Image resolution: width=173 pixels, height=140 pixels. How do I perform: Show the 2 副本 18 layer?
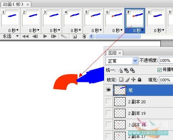point(109,125)
